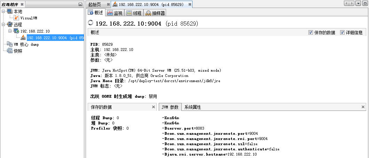Switch to the 线程 tab

134,13
